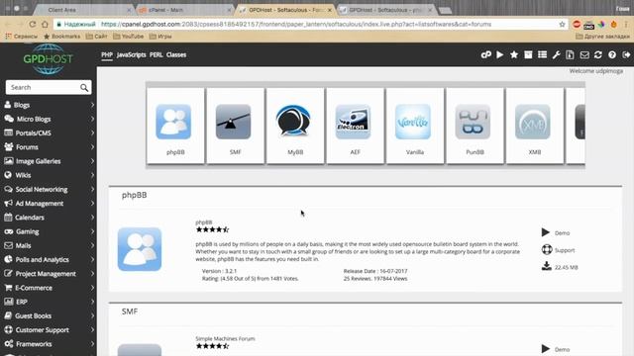Open the ratings star icon in top toolbar
634x356 pixels.
tap(514, 54)
